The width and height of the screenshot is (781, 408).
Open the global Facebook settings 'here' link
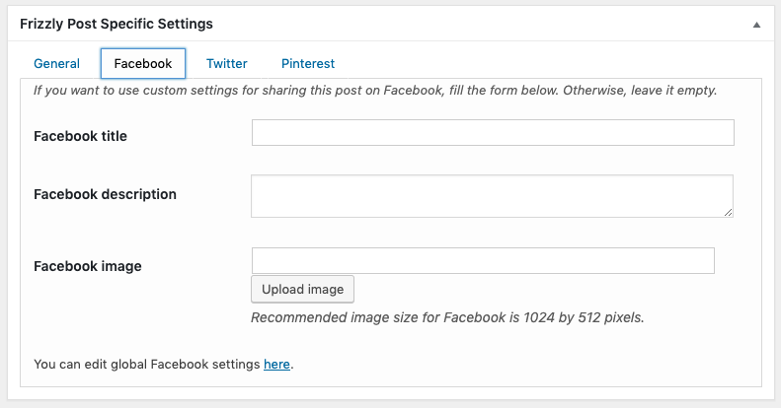click(x=276, y=365)
